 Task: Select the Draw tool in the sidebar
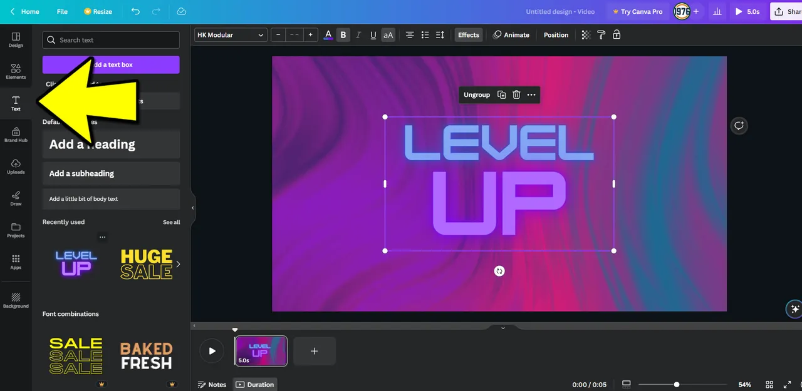[16, 198]
